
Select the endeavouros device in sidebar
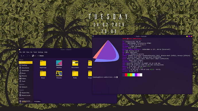coord(26,101)
